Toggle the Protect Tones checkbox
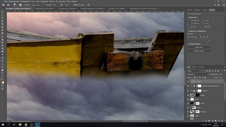 coord(75,5)
